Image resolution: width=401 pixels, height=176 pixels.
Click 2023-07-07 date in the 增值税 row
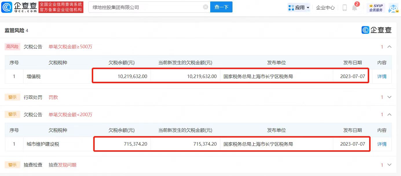pos(353,77)
